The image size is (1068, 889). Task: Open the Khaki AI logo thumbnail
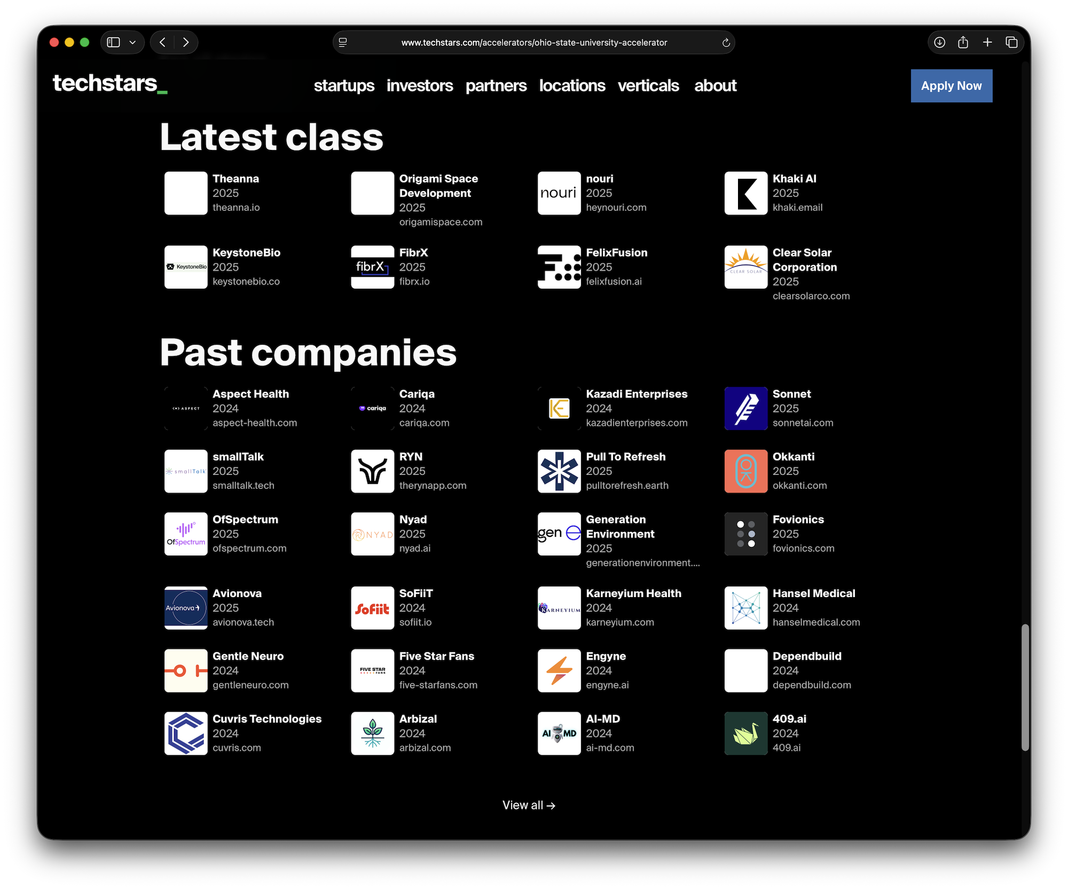click(x=745, y=193)
